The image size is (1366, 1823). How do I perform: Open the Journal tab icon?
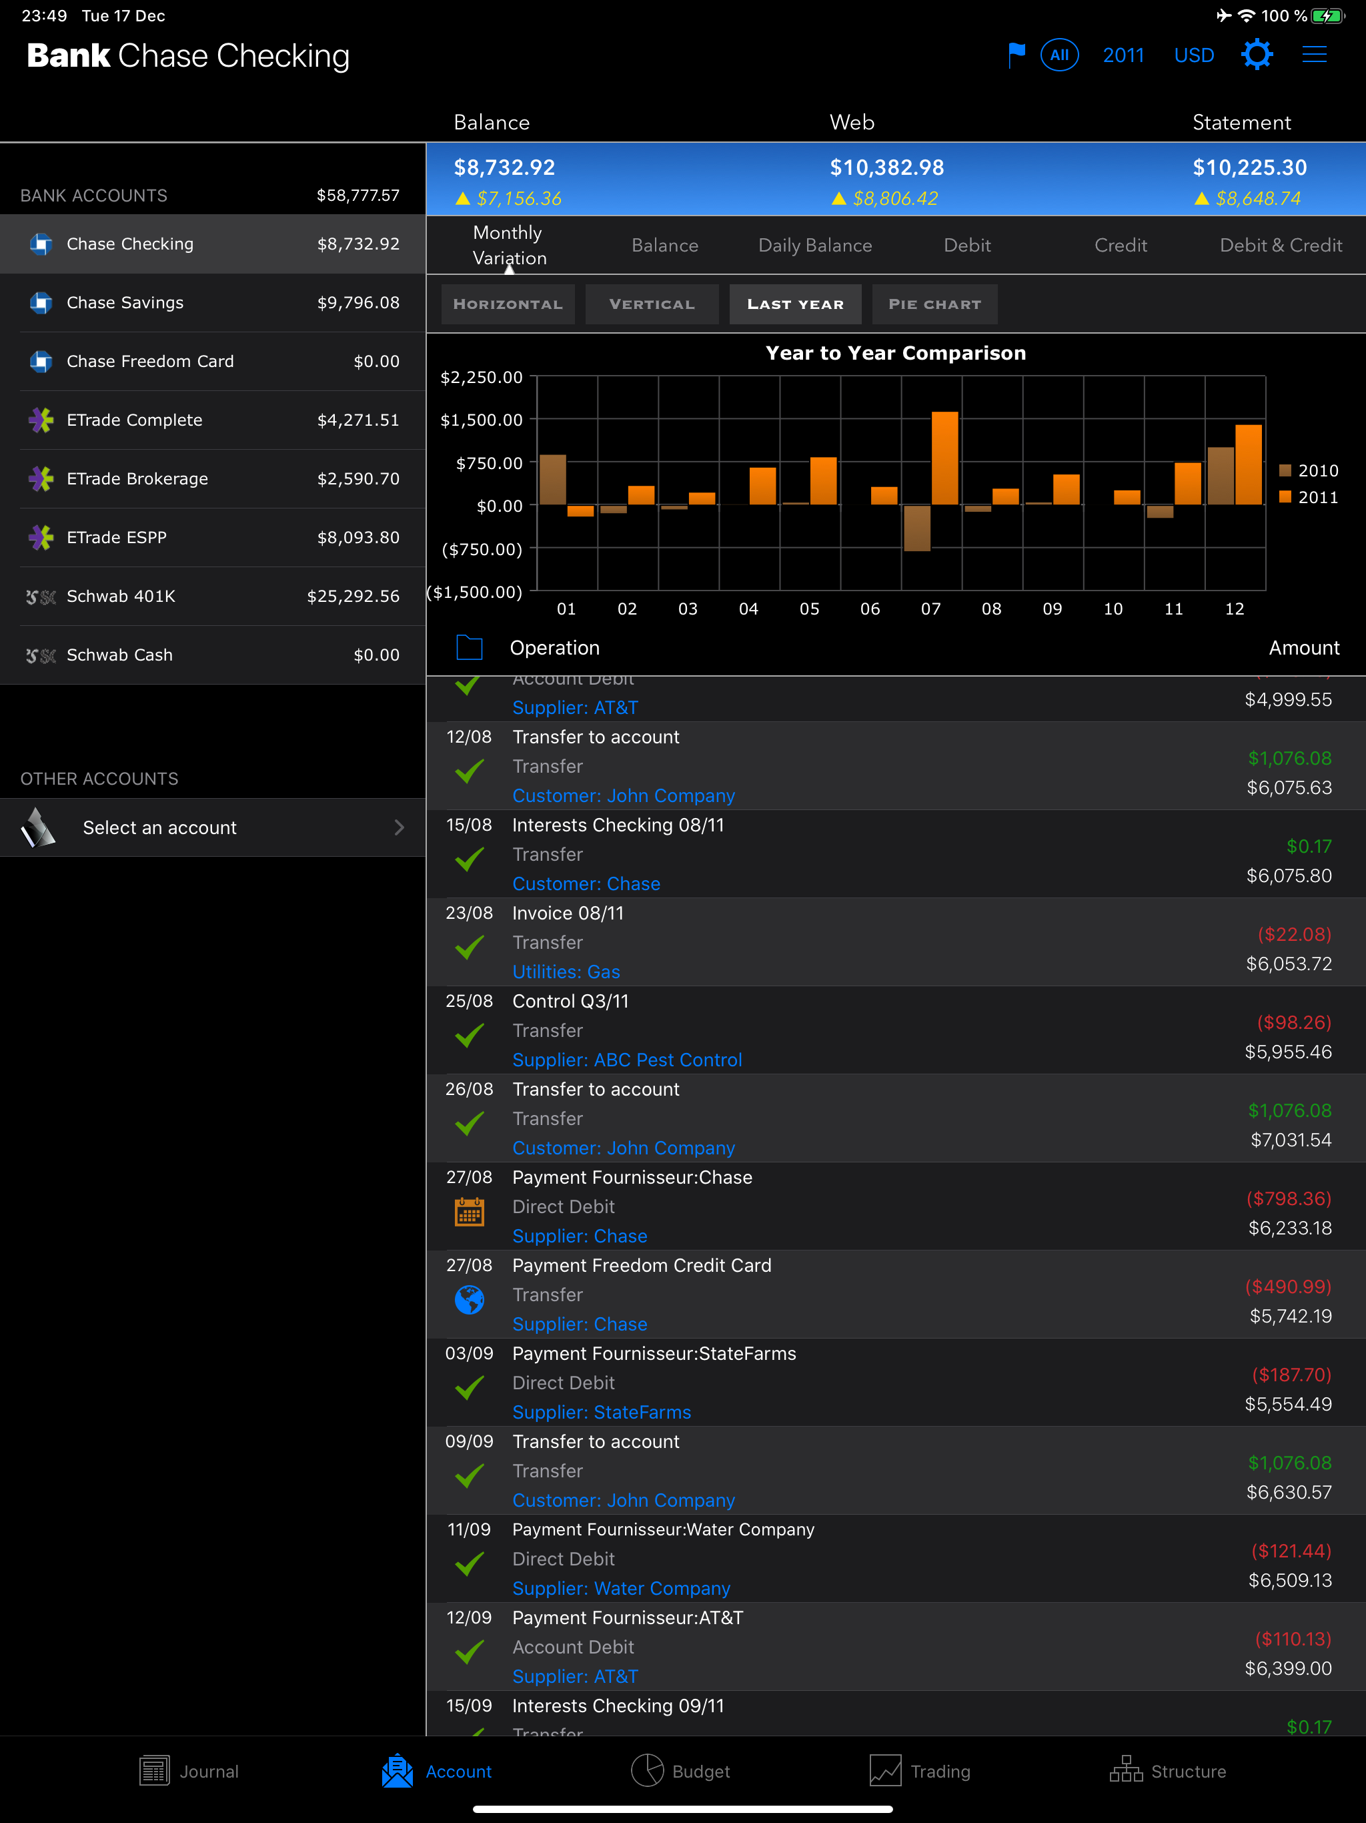tap(155, 1770)
